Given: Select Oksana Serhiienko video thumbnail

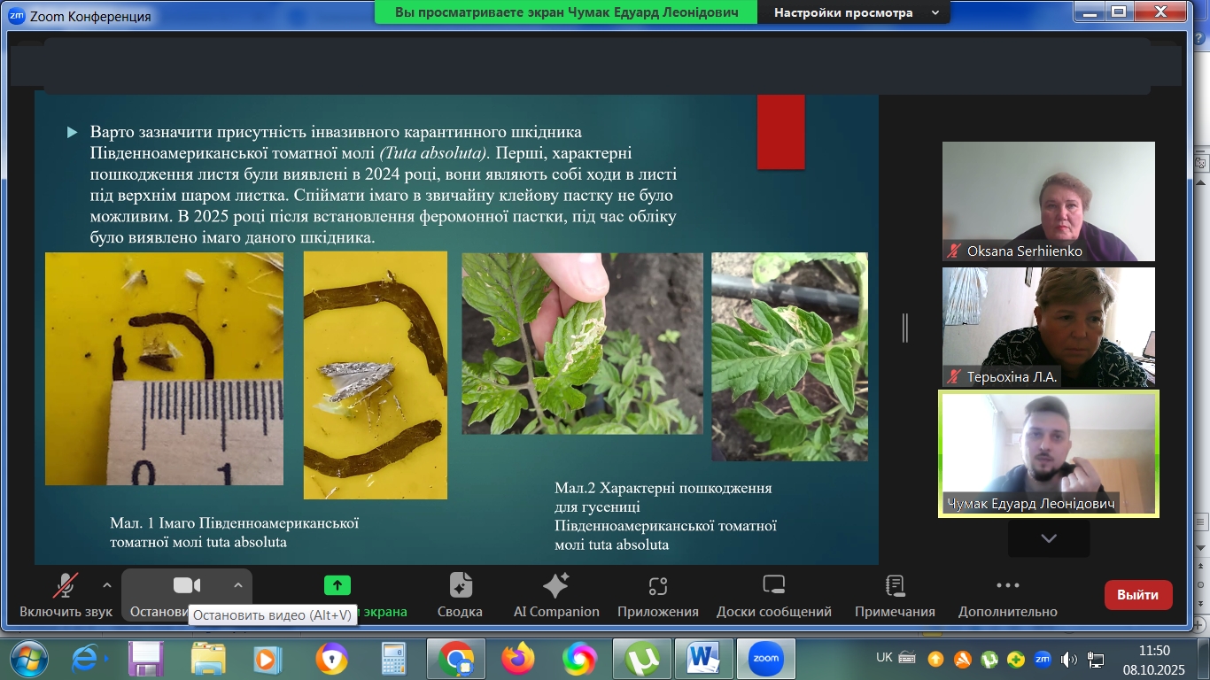Looking at the screenshot, I should tap(1048, 201).
